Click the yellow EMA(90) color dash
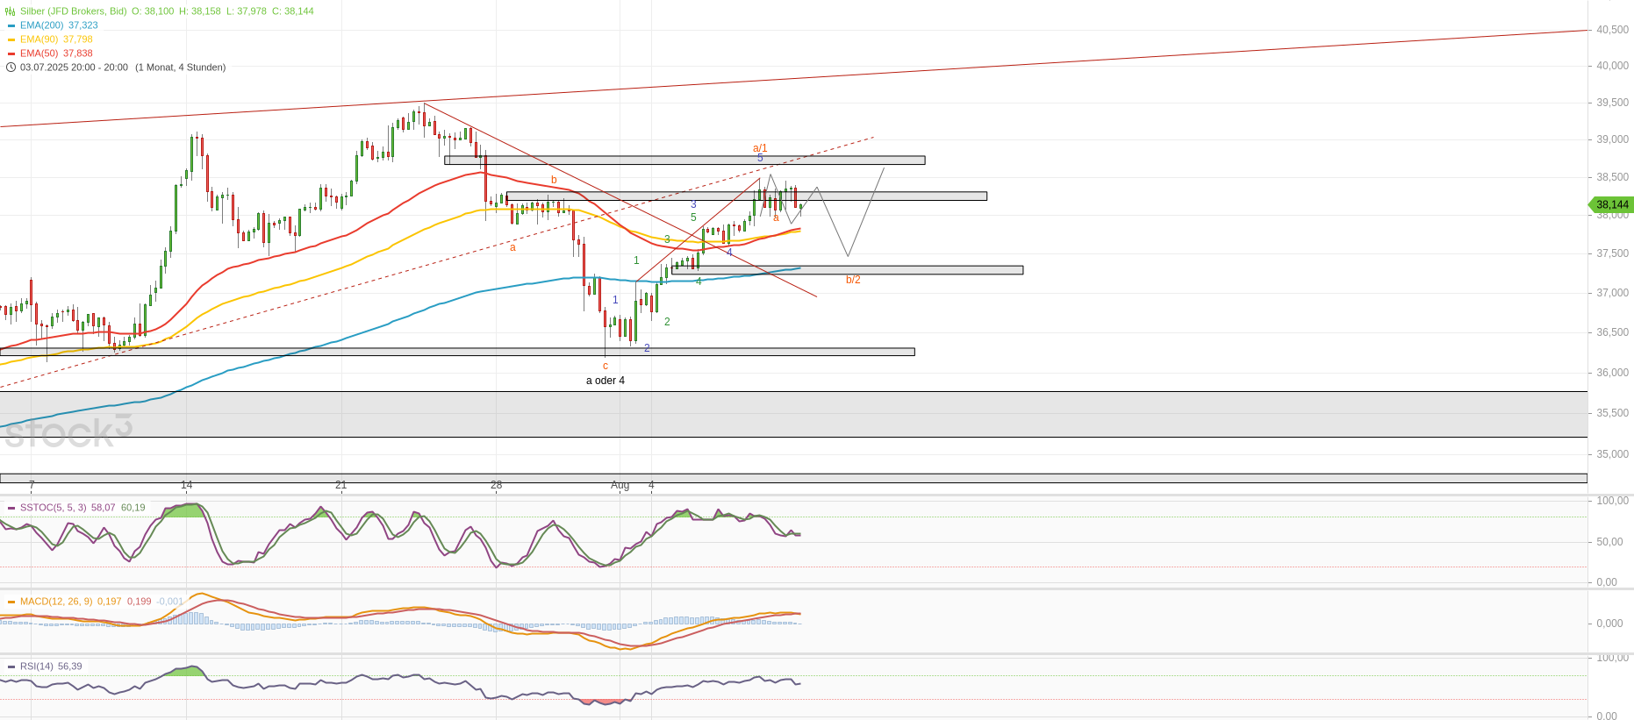Screen dimensions: 1634x720 click(11, 39)
